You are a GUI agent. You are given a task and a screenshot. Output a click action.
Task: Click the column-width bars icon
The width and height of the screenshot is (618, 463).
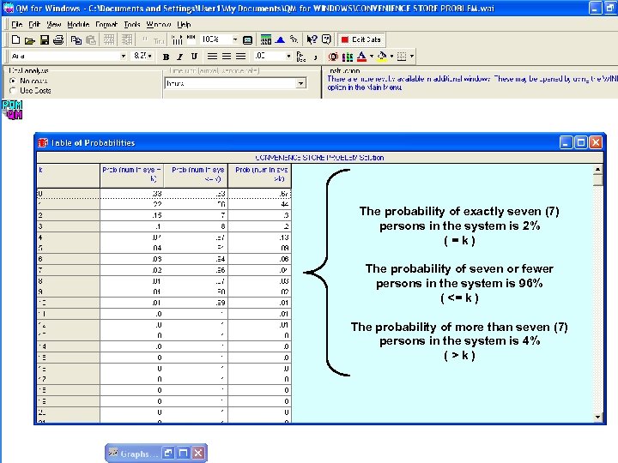point(178,39)
